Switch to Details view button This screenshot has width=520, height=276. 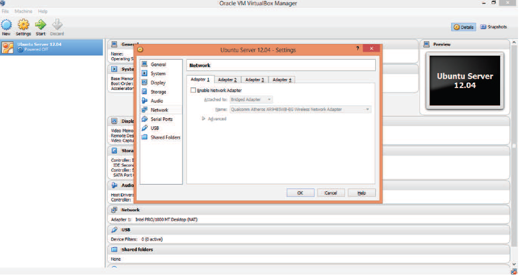pyautogui.click(x=464, y=27)
